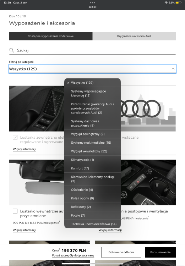Open Pokaż szczegóły dotyczące ceny link
The height and width of the screenshot is (266, 185).
(73, 255)
